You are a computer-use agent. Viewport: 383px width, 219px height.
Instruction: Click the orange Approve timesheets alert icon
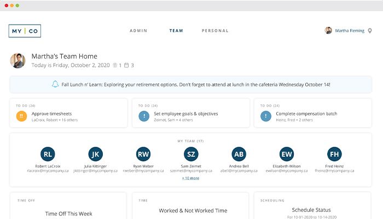click(21, 116)
